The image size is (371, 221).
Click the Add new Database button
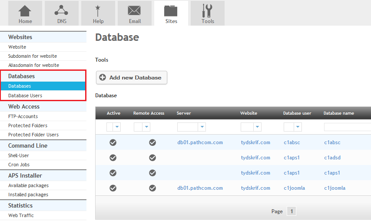(132, 78)
